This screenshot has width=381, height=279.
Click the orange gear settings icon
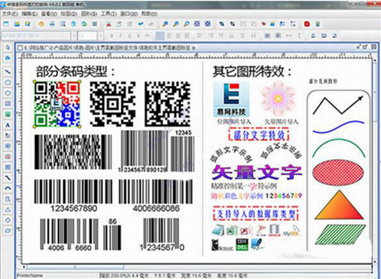(x=41, y=24)
